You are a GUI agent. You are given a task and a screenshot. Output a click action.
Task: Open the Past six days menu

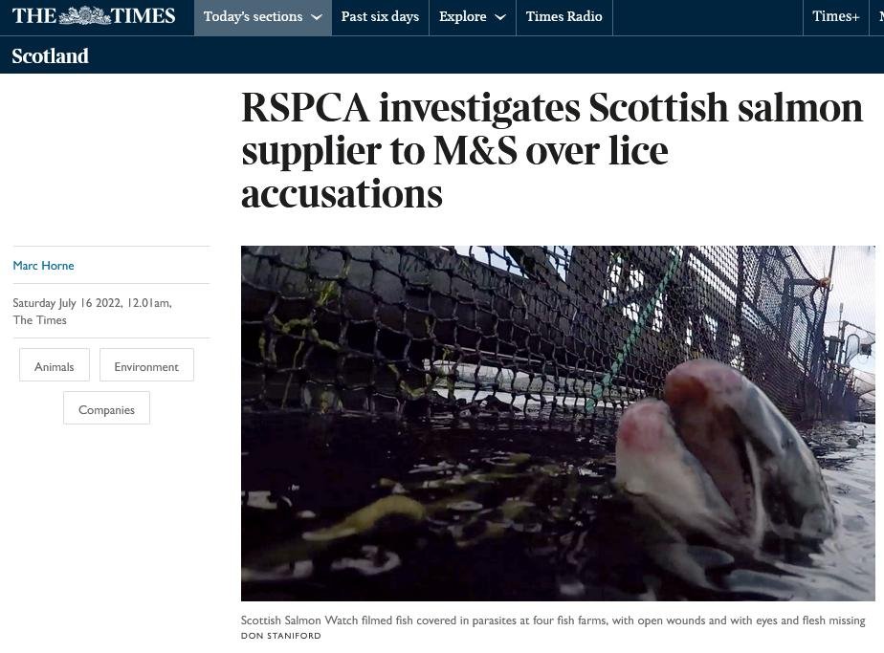pos(380,17)
